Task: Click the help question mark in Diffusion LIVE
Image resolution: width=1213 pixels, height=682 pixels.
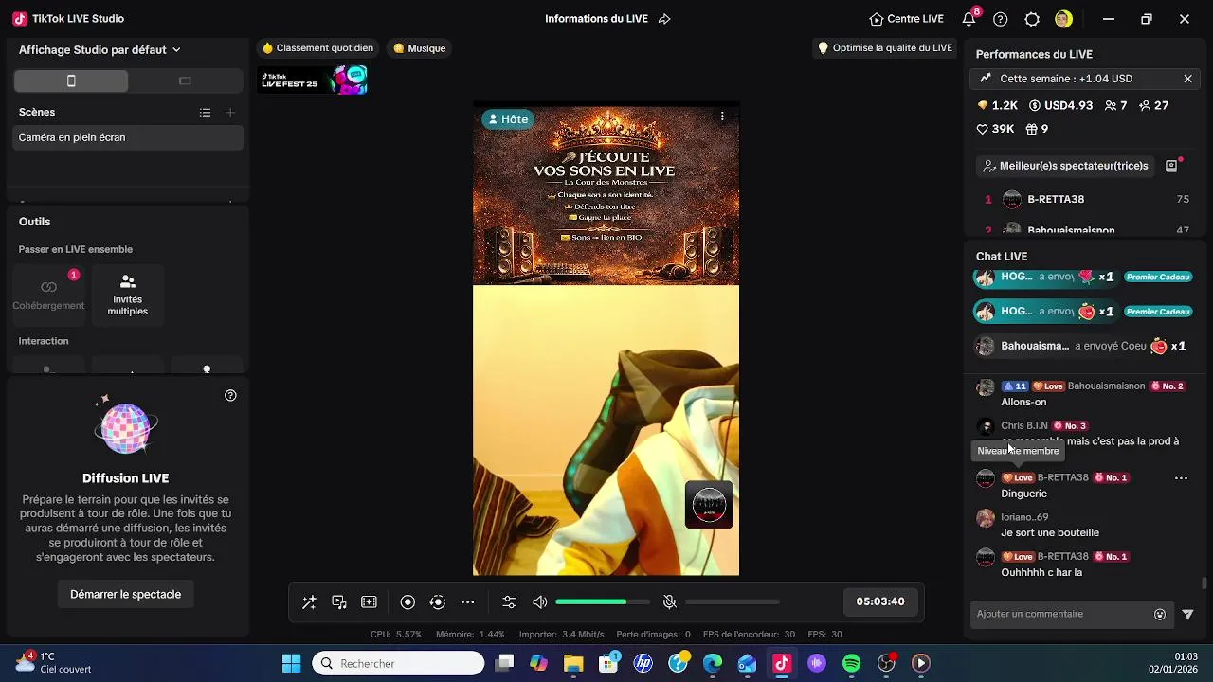Action: coord(230,396)
